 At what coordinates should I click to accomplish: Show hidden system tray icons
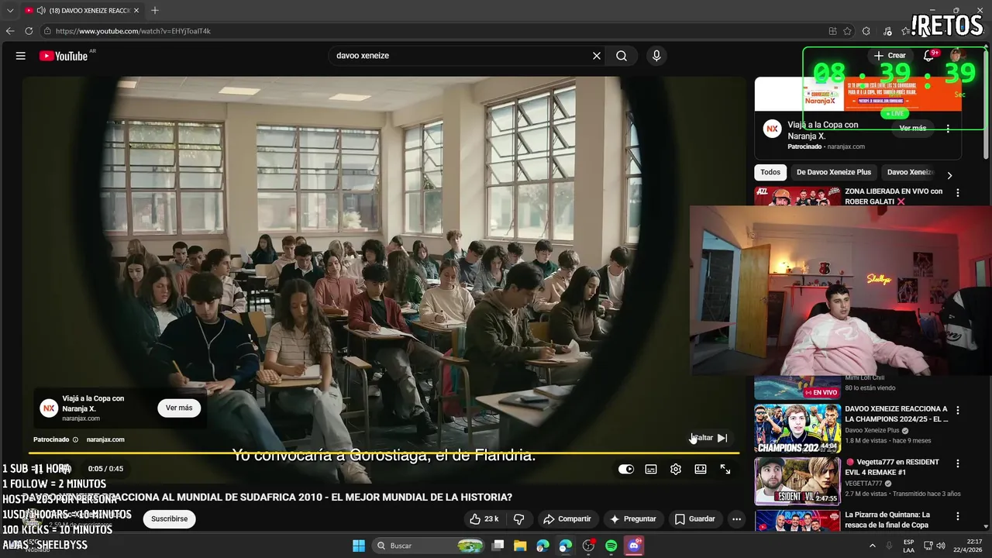tap(872, 546)
